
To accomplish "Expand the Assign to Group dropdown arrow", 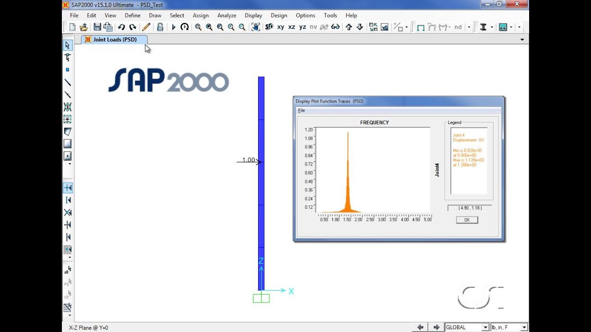I will pyautogui.click(x=407, y=27).
